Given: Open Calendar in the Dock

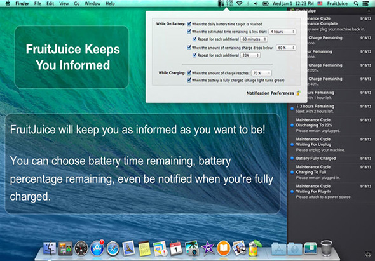Looking at the screenshot, I should pyautogui.click(x=176, y=248).
